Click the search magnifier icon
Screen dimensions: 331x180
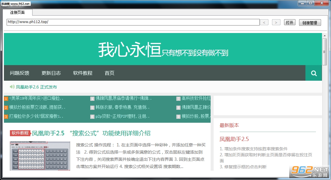(314, 73)
